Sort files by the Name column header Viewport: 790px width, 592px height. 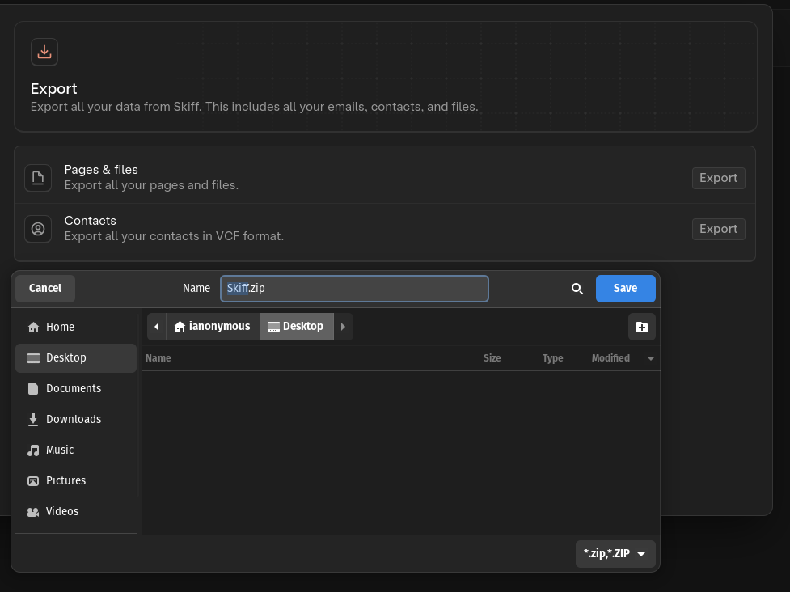(158, 358)
